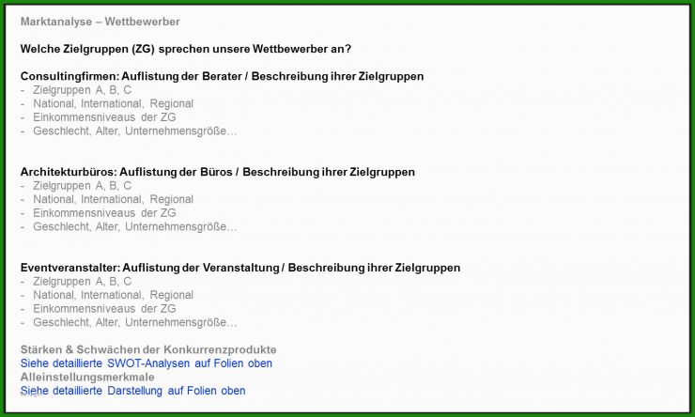695x417 pixels.
Task: Select 'Einkommensniveaus der ZG' in the Consultingfirmen list
Action: [x=104, y=117]
